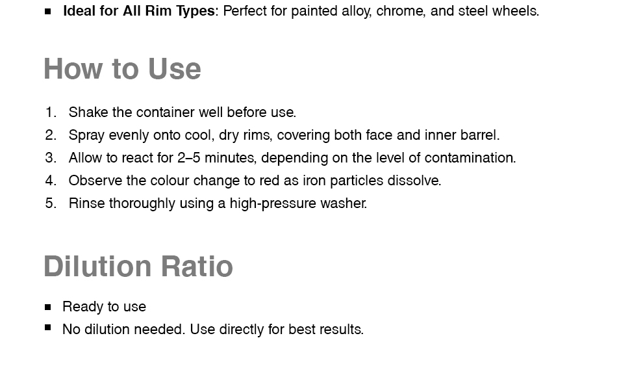Click the list number 1 marker
630x390 pixels.
pyautogui.click(x=51, y=112)
